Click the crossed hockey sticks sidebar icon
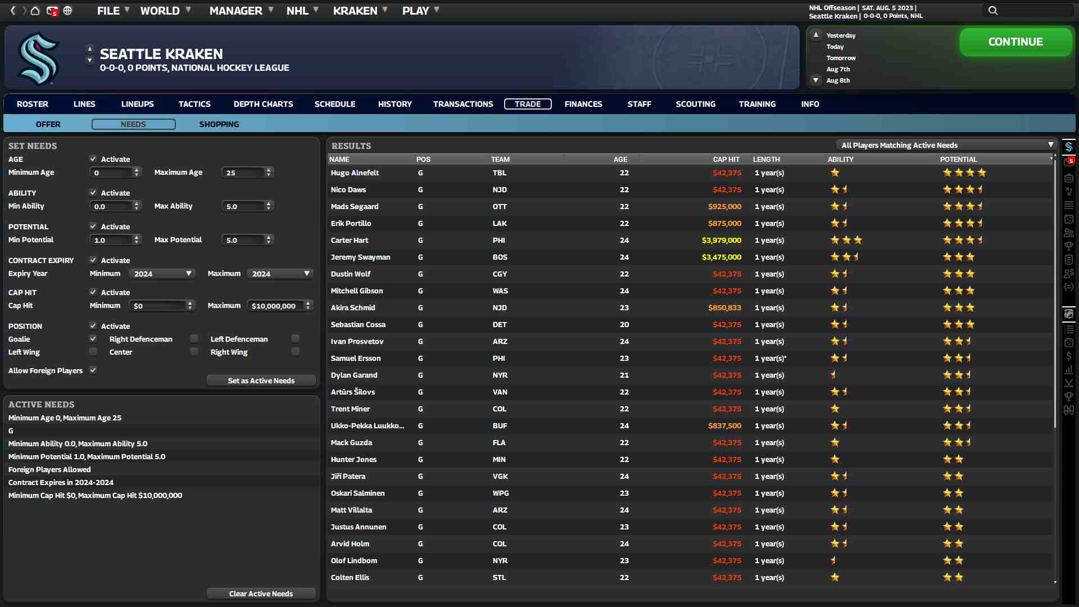 coord(1068,383)
